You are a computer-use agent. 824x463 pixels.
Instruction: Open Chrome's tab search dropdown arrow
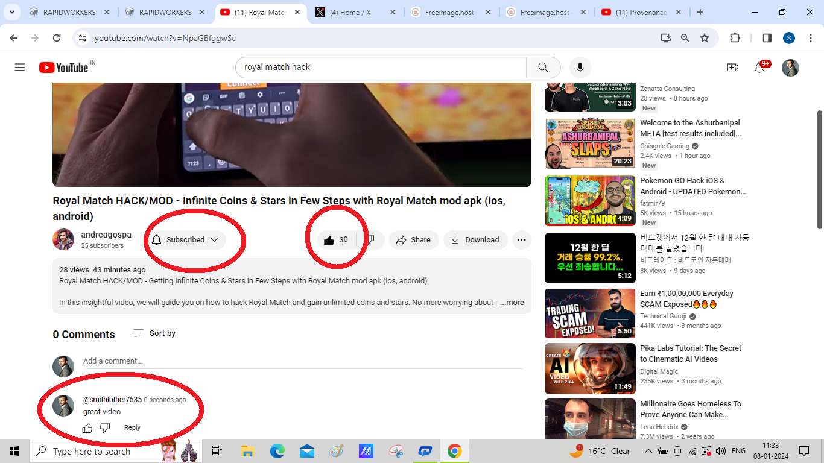tap(11, 12)
